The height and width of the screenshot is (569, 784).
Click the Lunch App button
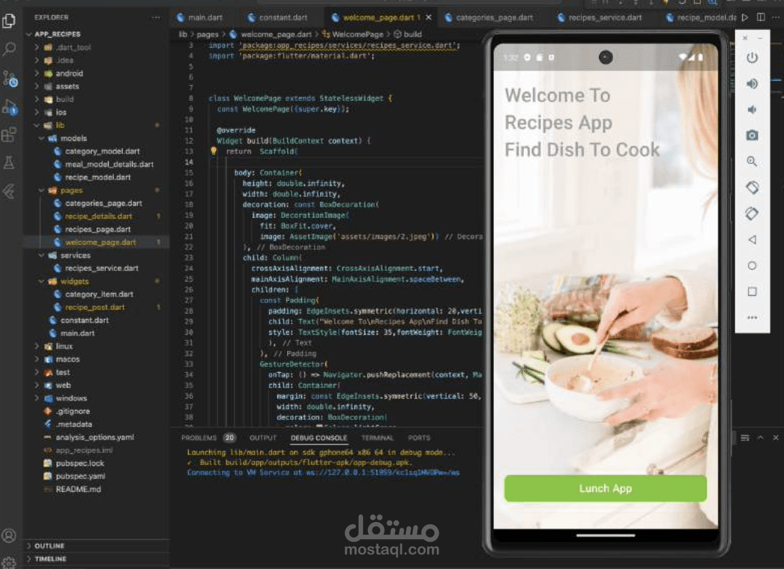click(605, 488)
